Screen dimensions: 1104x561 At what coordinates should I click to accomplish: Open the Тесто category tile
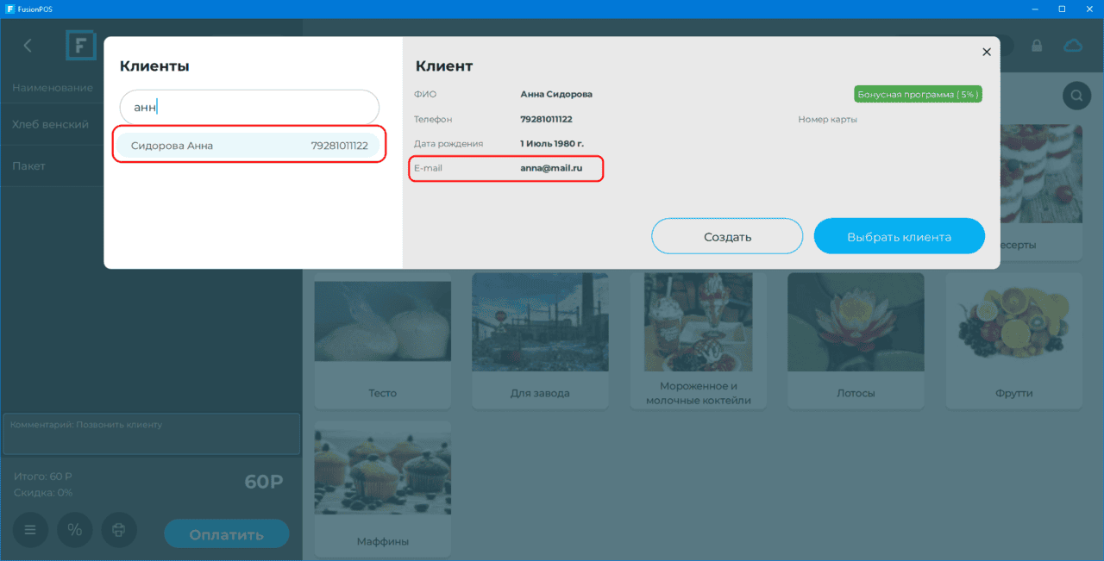coord(382,341)
